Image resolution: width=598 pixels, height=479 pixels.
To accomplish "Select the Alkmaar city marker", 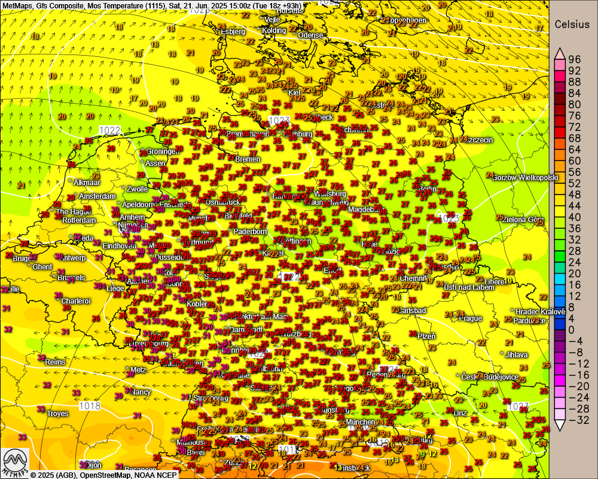I will pos(71,181).
